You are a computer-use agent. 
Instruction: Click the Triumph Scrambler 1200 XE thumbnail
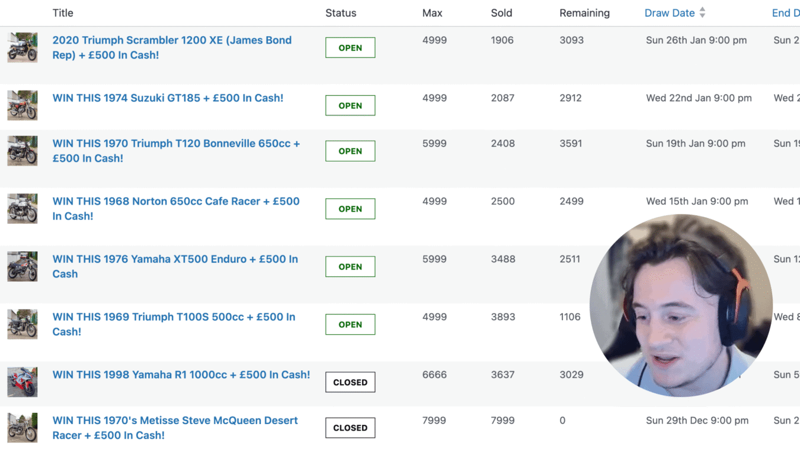(23, 47)
